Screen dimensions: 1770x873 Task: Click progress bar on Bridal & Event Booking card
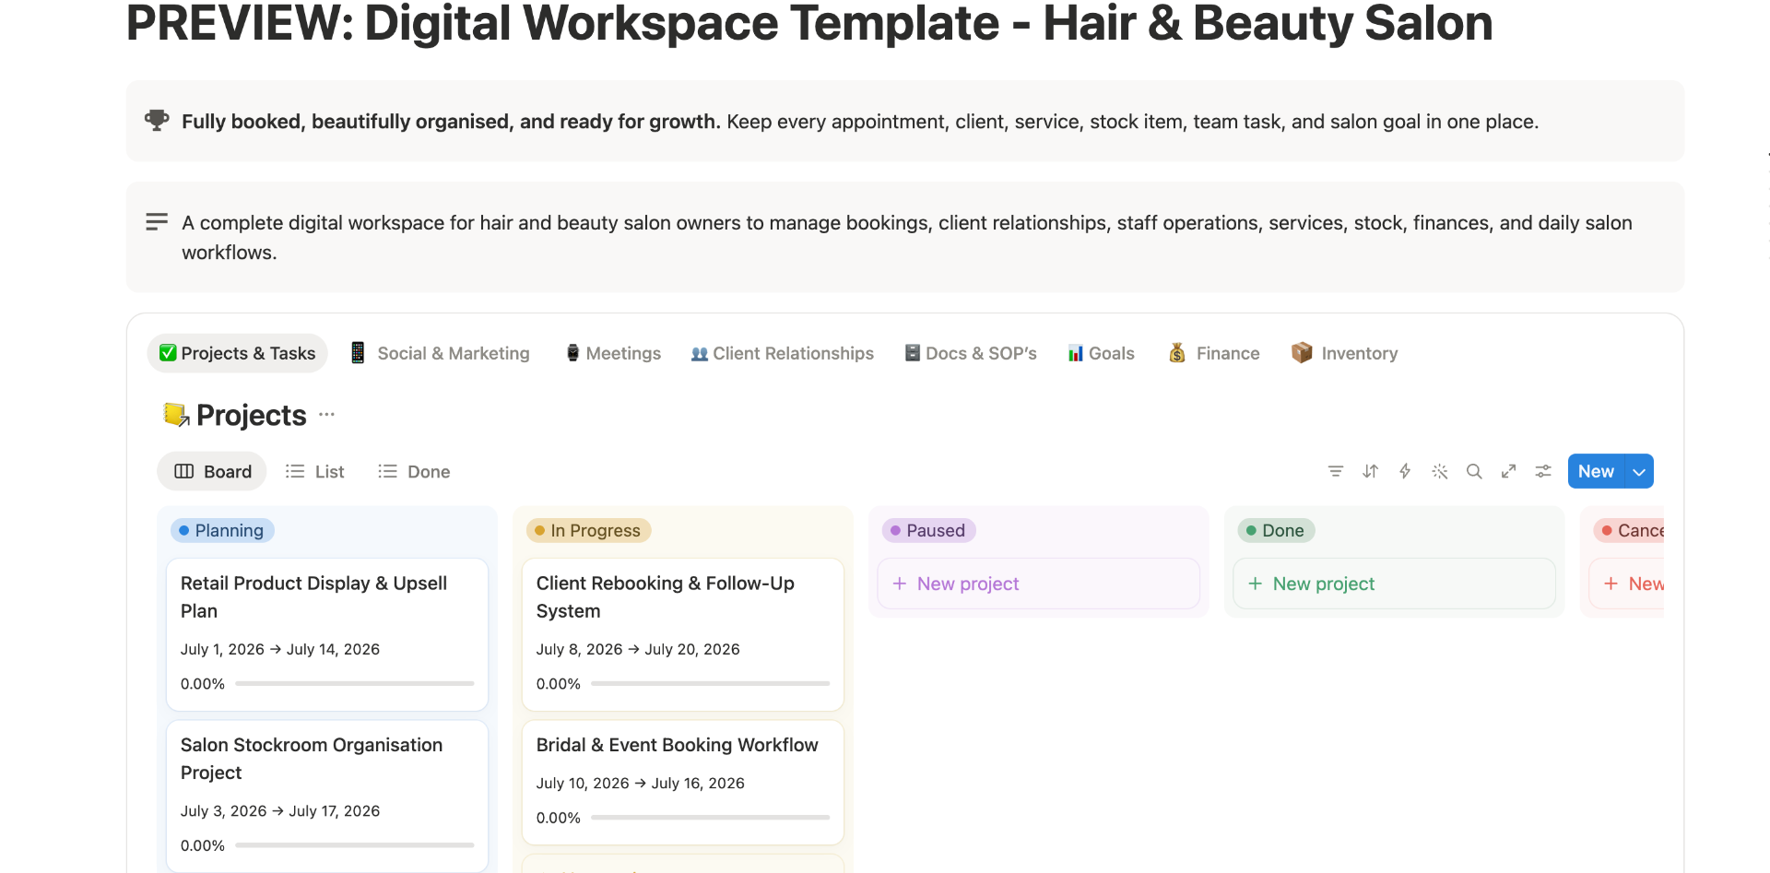[711, 817]
